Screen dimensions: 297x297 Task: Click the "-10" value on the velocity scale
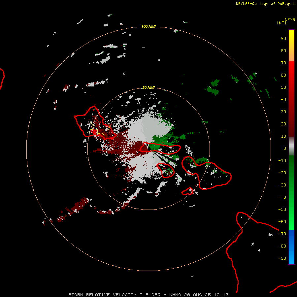(x=282, y=161)
